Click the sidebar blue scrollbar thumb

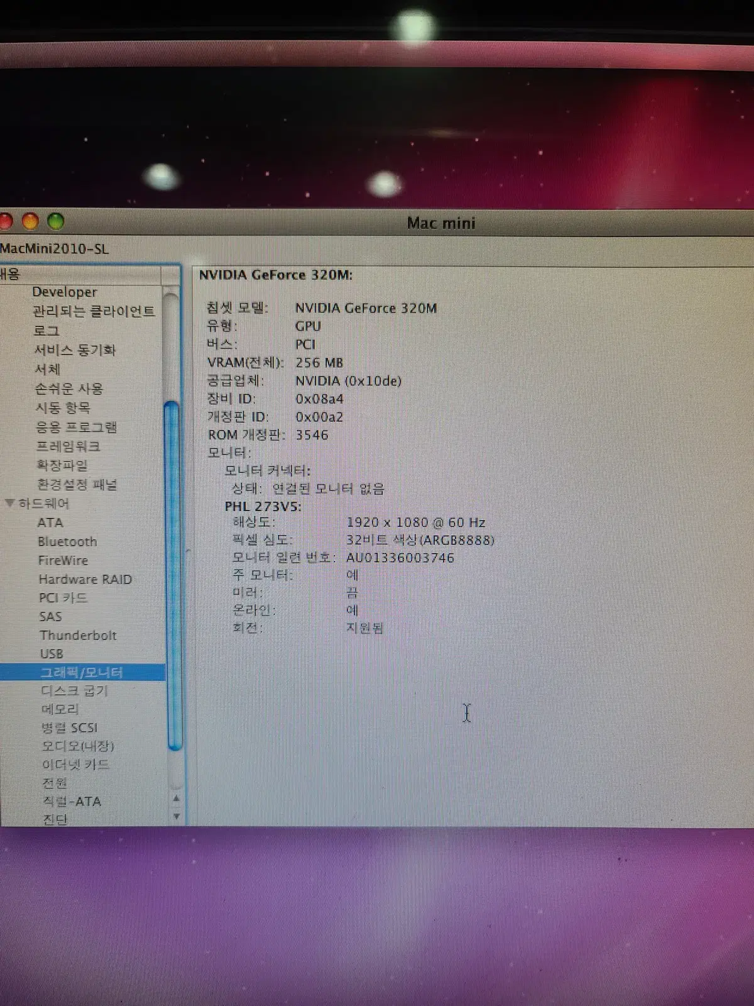173,575
